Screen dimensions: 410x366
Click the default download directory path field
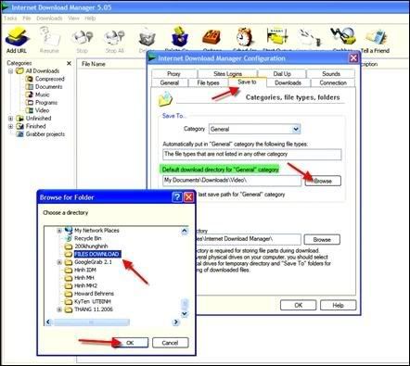232,181
